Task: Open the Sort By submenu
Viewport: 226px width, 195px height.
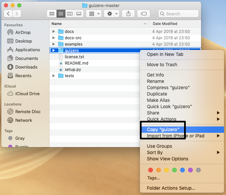Action: click(182, 152)
